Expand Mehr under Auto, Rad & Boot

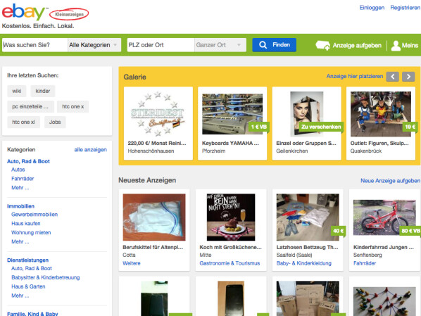click(20, 188)
